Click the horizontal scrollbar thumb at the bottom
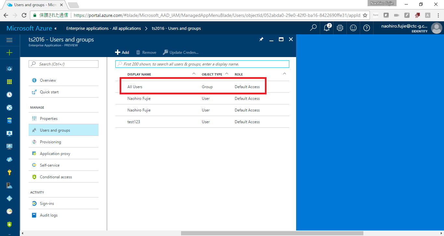The width and height of the screenshot is (444, 236). tap(272, 233)
